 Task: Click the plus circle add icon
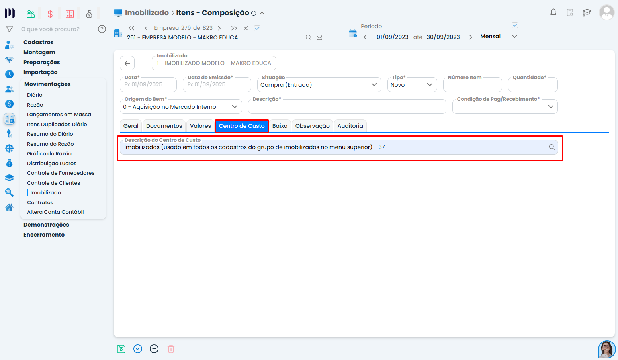click(154, 349)
